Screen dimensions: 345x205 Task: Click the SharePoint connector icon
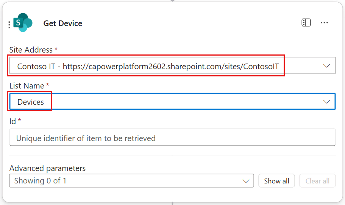click(x=23, y=22)
